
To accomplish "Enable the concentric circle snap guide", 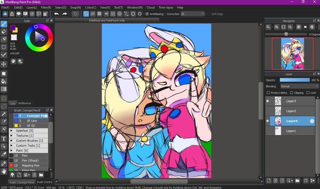I will [120, 14].
